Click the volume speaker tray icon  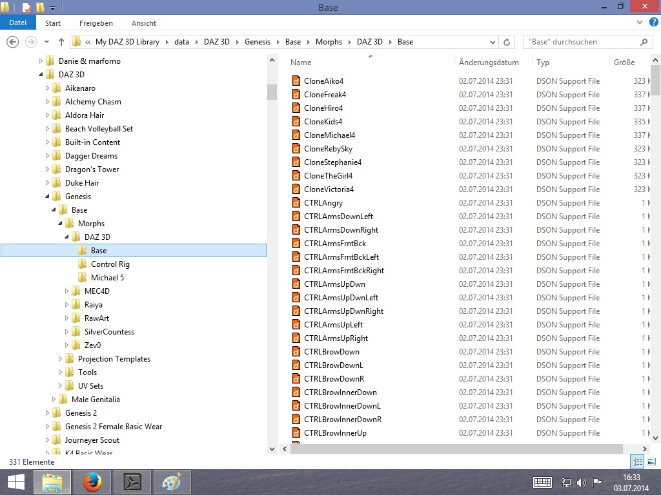(582, 482)
